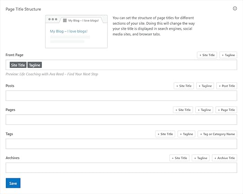This screenshot has width=243, height=194.
Task: Add Tagline token to Tags
Action: (186, 134)
